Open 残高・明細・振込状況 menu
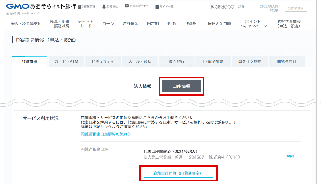Image resolution: width=321 pixels, height=184 pixels. [x=60, y=24]
